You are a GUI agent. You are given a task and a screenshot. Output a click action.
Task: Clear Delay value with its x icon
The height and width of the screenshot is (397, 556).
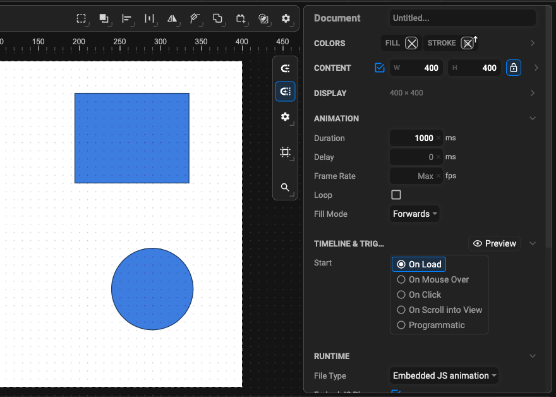tap(438, 157)
